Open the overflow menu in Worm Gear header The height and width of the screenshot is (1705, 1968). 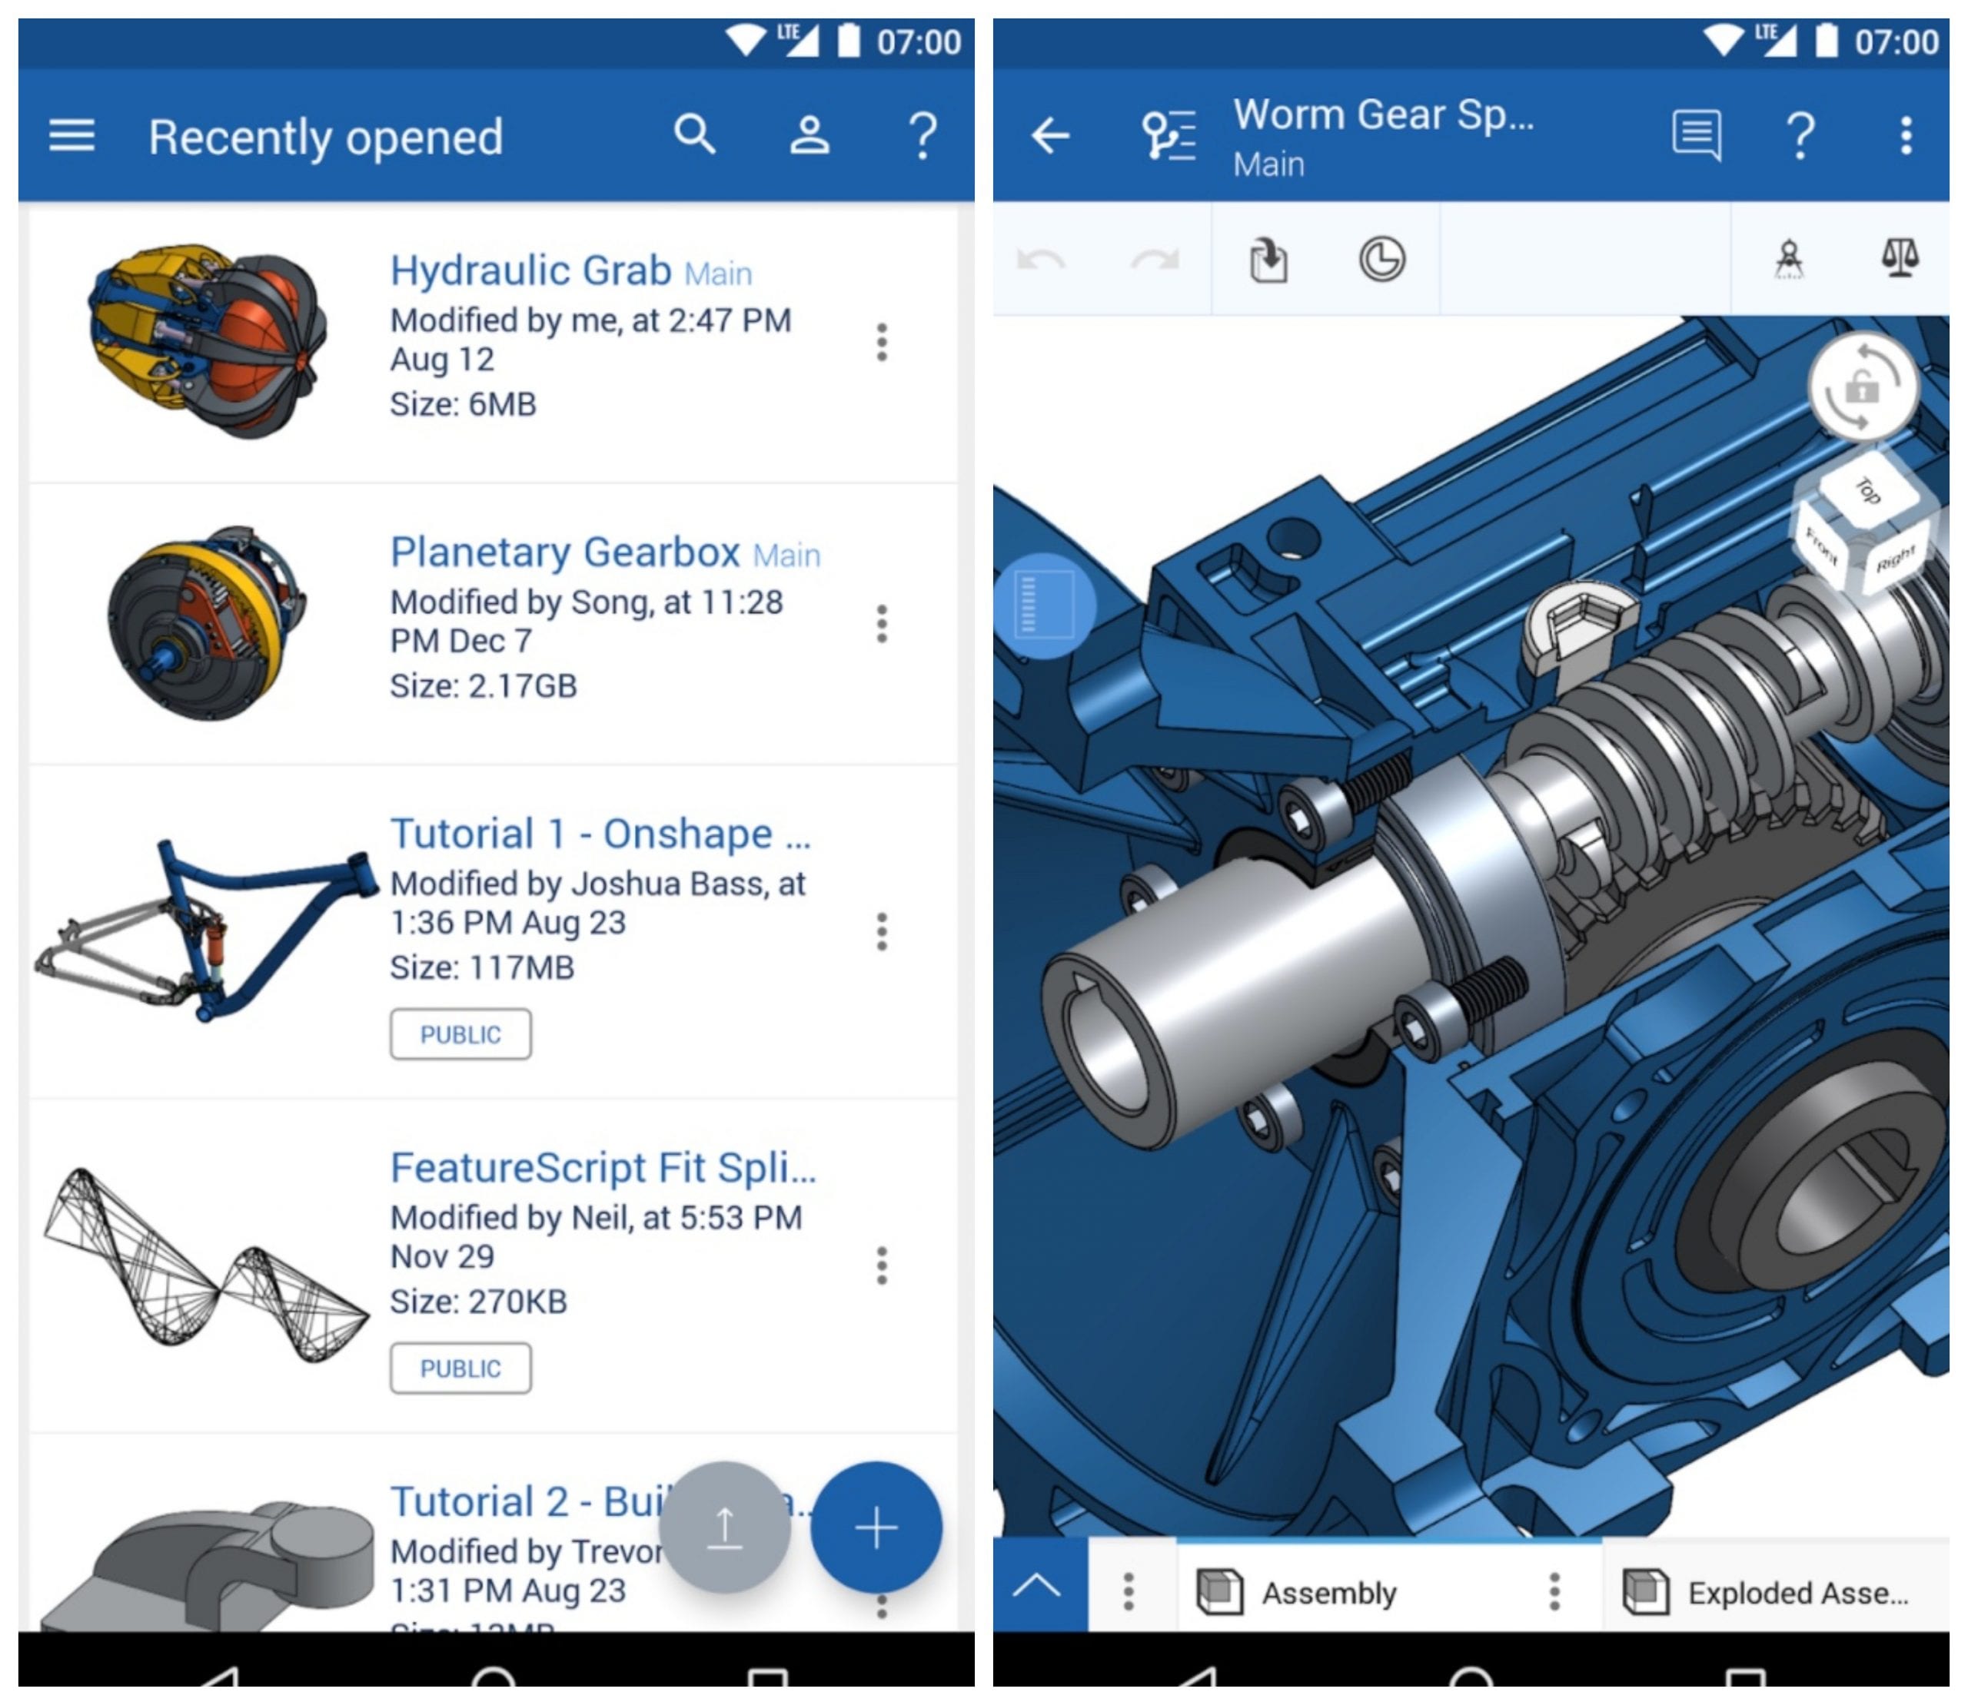1905,135
